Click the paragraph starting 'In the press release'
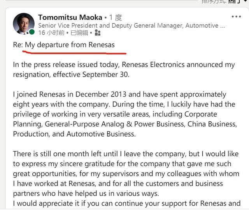 click(124, 68)
